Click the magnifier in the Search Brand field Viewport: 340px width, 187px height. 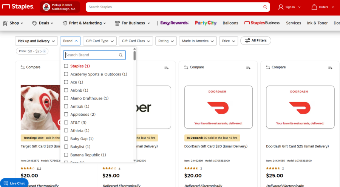(x=121, y=55)
